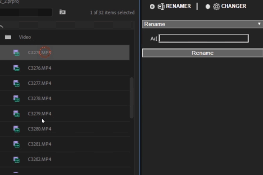This screenshot has width=263, height=175.
Task: Click the clip icon of C3278.MP4
Action: coord(17,99)
